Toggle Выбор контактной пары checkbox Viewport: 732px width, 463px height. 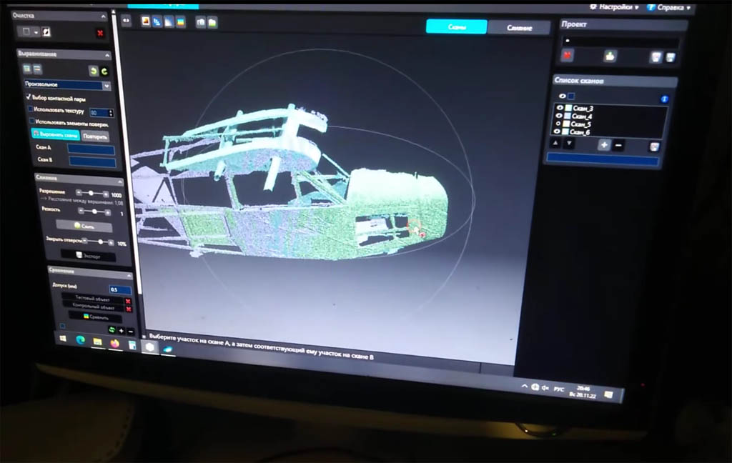(x=29, y=97)
